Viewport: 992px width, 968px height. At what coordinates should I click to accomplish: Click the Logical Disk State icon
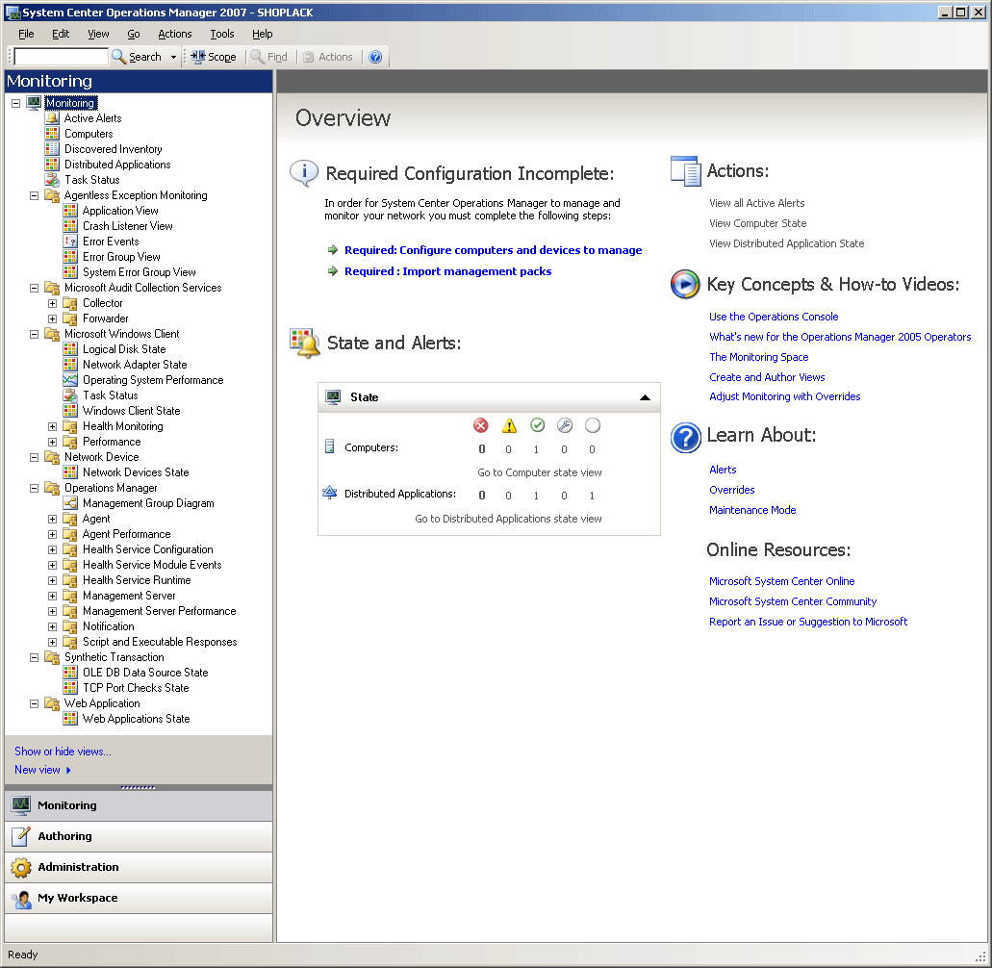(x=70, y=349)
